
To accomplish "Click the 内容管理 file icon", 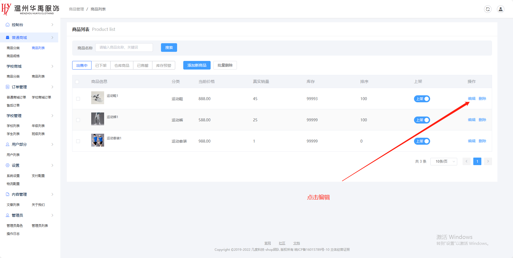I will [8, 194].
